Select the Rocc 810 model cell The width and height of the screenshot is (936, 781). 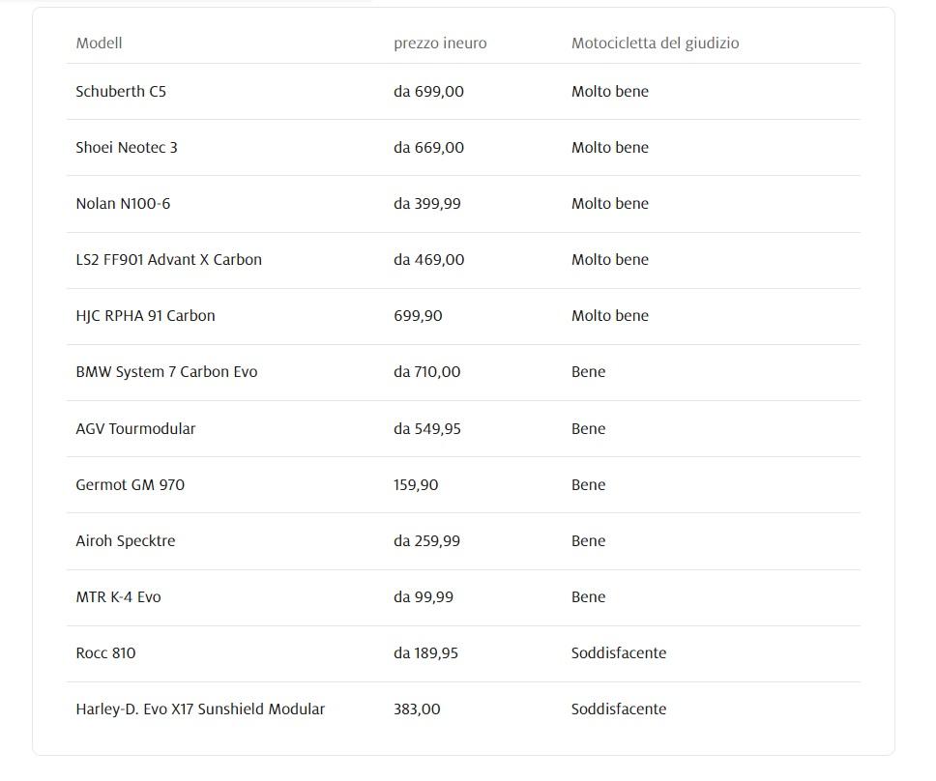coord(105,653)
